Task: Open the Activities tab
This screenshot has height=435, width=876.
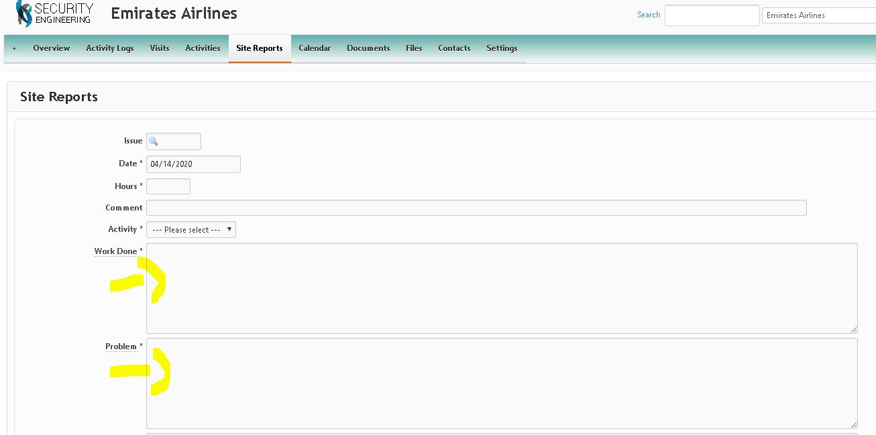Action: [x=203, y=48]
